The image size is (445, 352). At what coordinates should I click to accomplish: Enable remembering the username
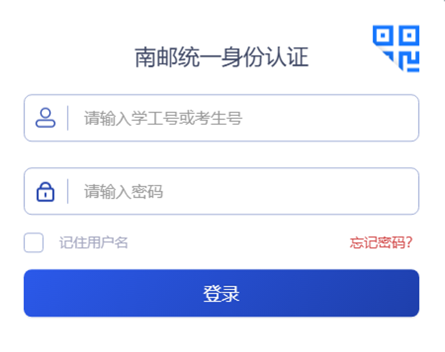coord(33,243)
